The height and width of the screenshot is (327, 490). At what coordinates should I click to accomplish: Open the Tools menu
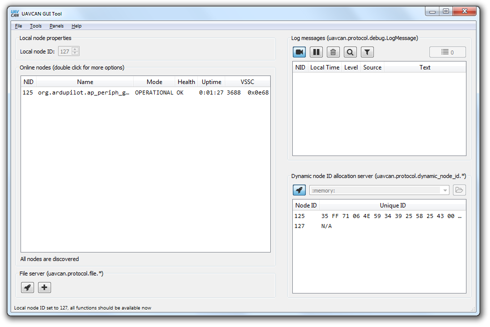pos(36,26)
